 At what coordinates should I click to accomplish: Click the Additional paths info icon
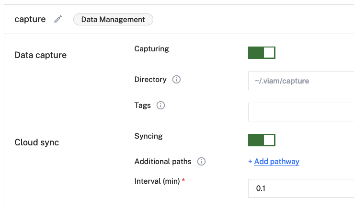tap(202, 162)
